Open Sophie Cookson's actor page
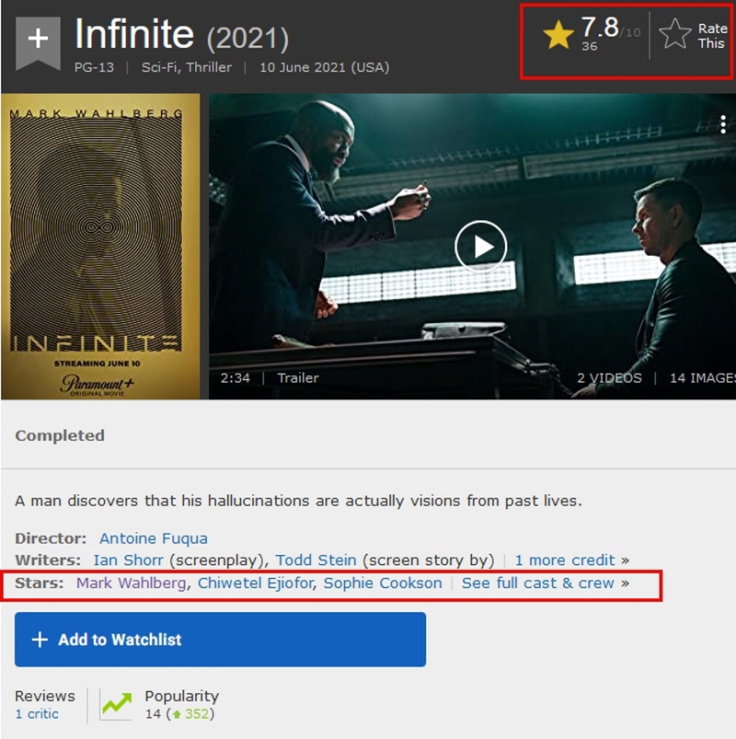This screenshot has height=739, width=736. [x=383, y=583]
